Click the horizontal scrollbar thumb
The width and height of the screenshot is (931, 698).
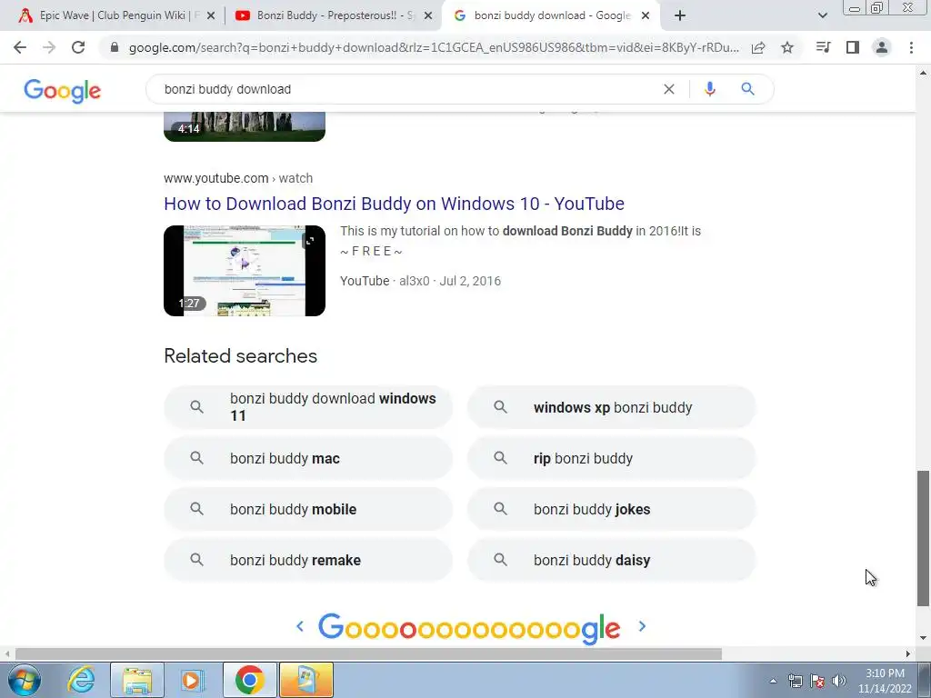pos(368,654)
